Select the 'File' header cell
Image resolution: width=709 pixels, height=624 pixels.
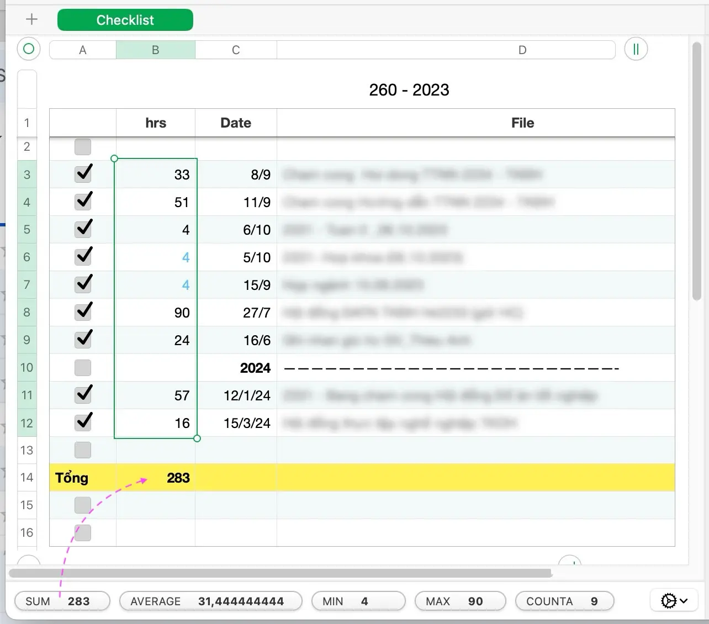tap(476, 123)
